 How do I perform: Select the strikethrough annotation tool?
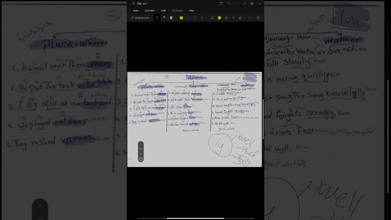[202, 18]
